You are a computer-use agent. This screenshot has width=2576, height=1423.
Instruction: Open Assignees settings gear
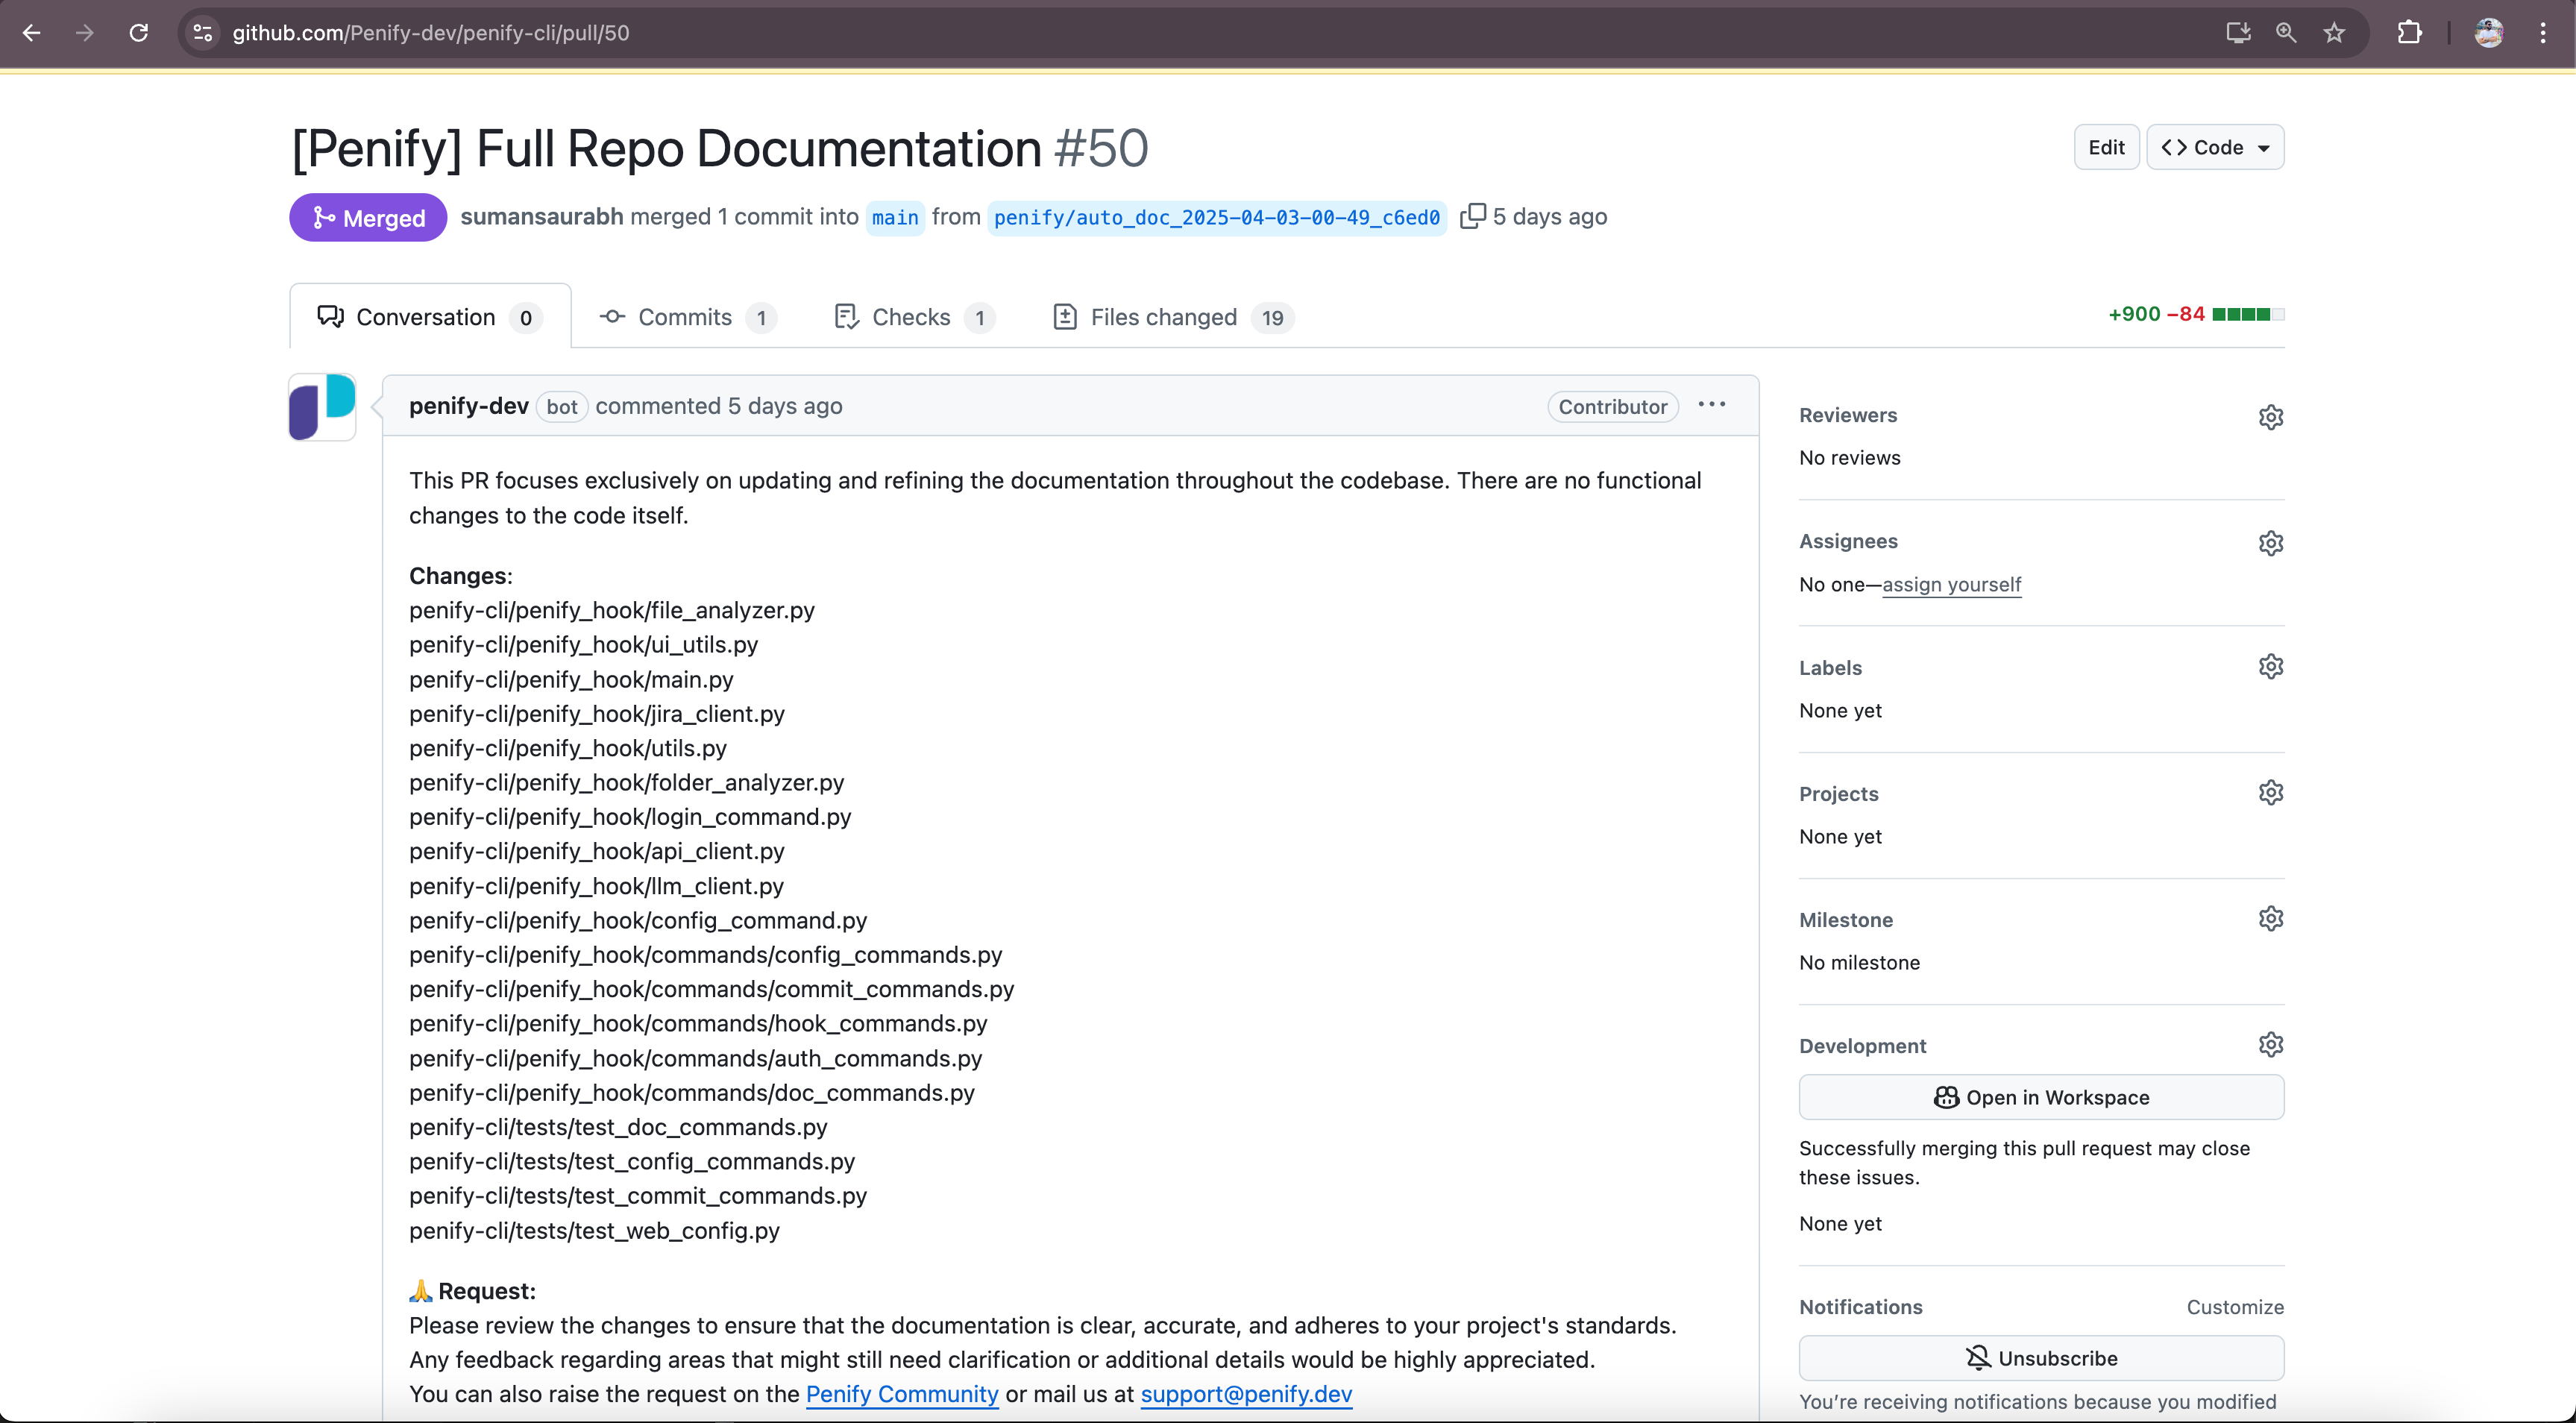(2270, 543)
